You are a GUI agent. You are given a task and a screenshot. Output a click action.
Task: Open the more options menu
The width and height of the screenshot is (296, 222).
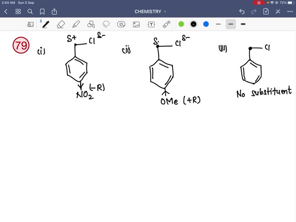pyautogui.click(x=291, y=12)
